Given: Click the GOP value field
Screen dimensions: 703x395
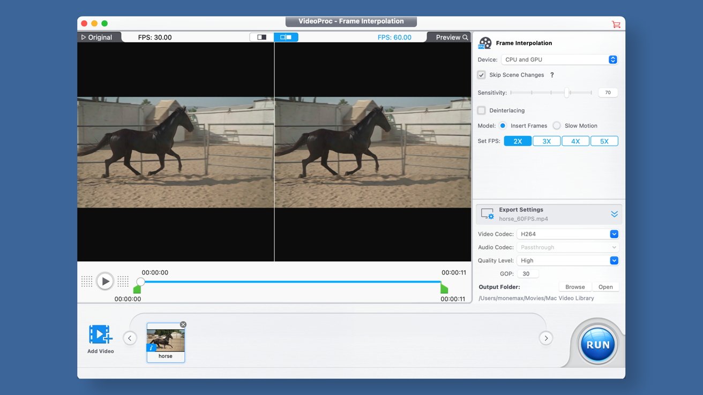Looking at the screenshot, I should click(x=528, y=274).
